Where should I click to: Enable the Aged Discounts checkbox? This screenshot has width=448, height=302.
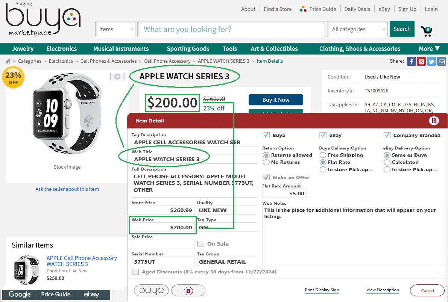(135, 272)
